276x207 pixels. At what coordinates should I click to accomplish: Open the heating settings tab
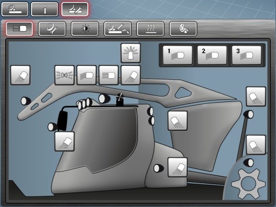pyautogui.click(x=150, y=29)
